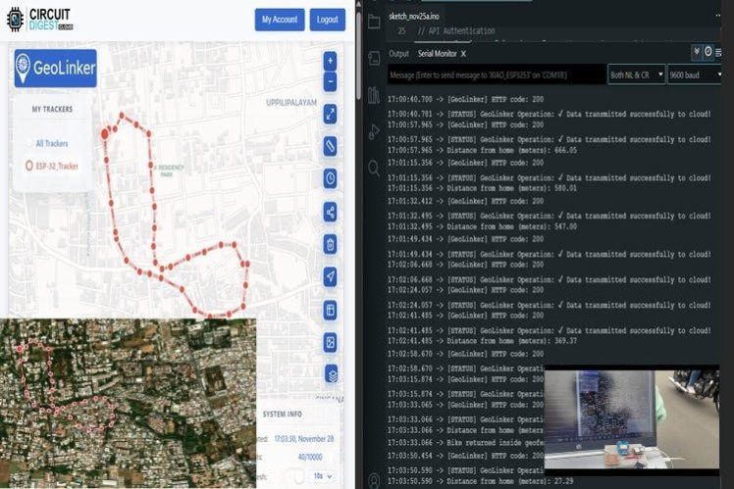
Task: Click the My Account button
Action: point(280,20)
